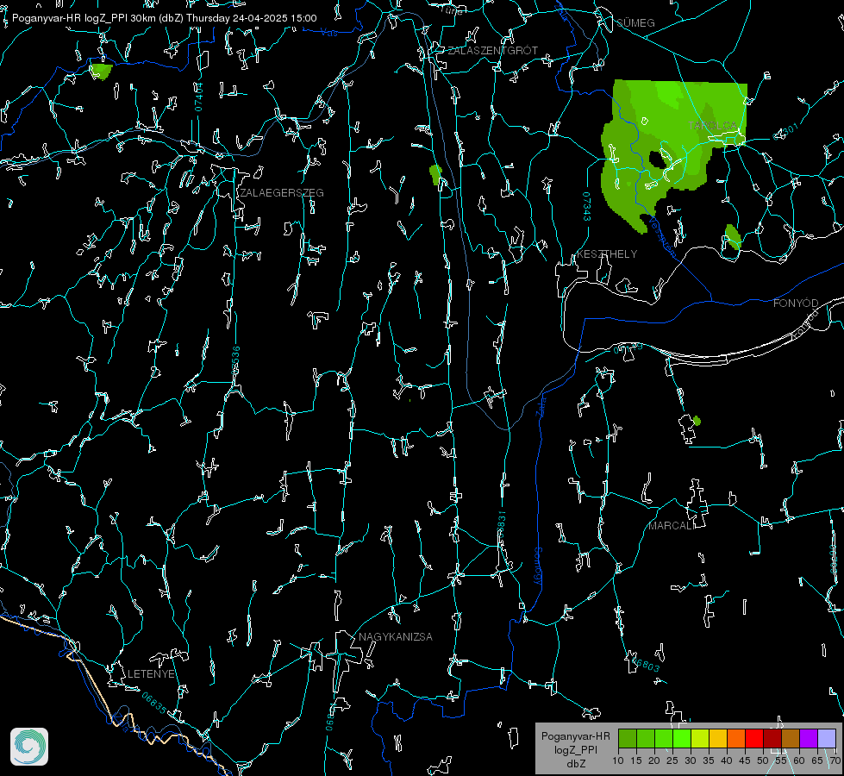
Task: Click legend scale value 20
Action: pos(654,761)
